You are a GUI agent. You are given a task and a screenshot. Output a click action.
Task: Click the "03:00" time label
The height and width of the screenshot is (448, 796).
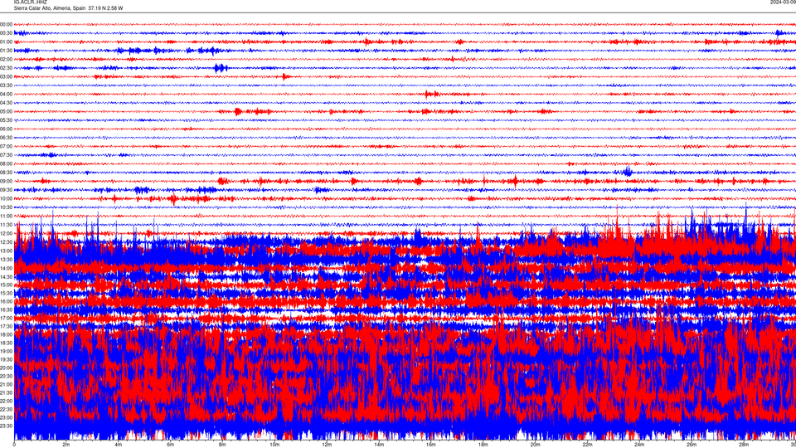(6, 76)
